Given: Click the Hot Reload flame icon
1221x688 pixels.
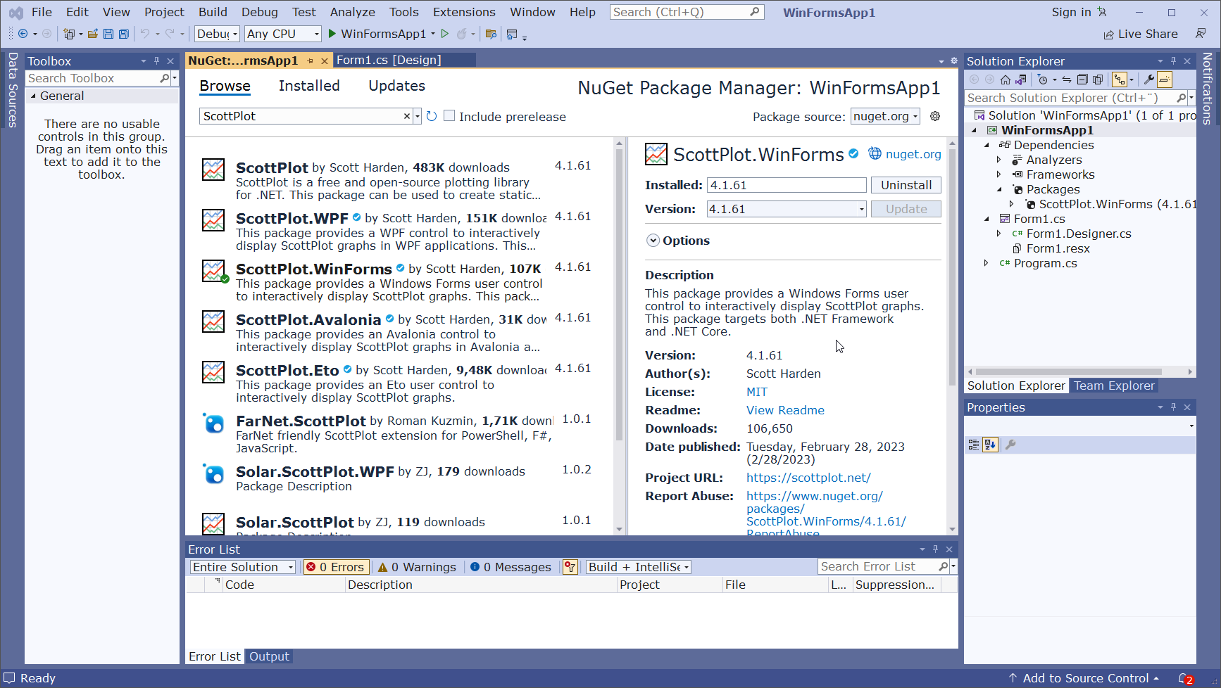Looking at the screenshot, I should pyautogui.click(x=462, y=34).
